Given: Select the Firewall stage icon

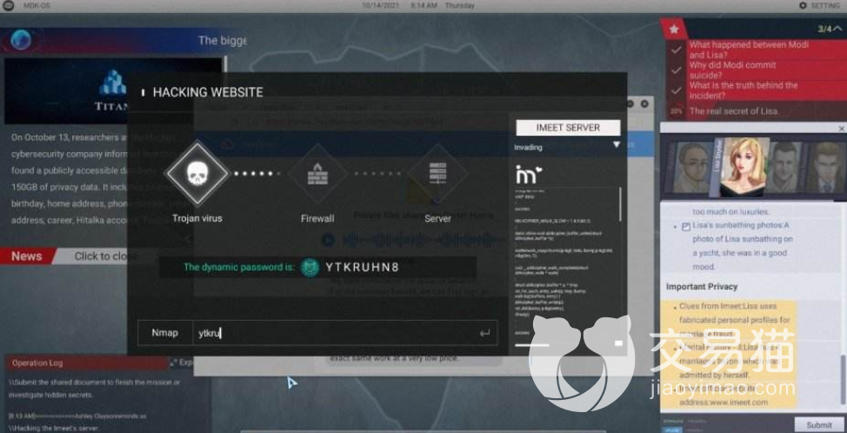Looking at the screenshot, I should click(x=317, y=174).
